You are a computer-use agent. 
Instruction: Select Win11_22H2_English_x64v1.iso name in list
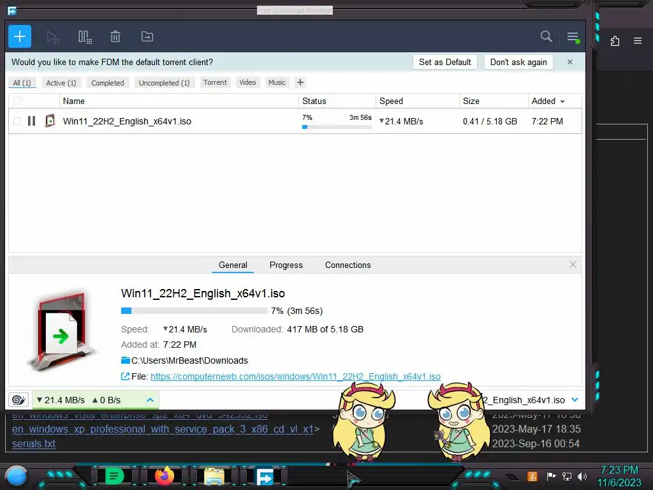[127, 121]
